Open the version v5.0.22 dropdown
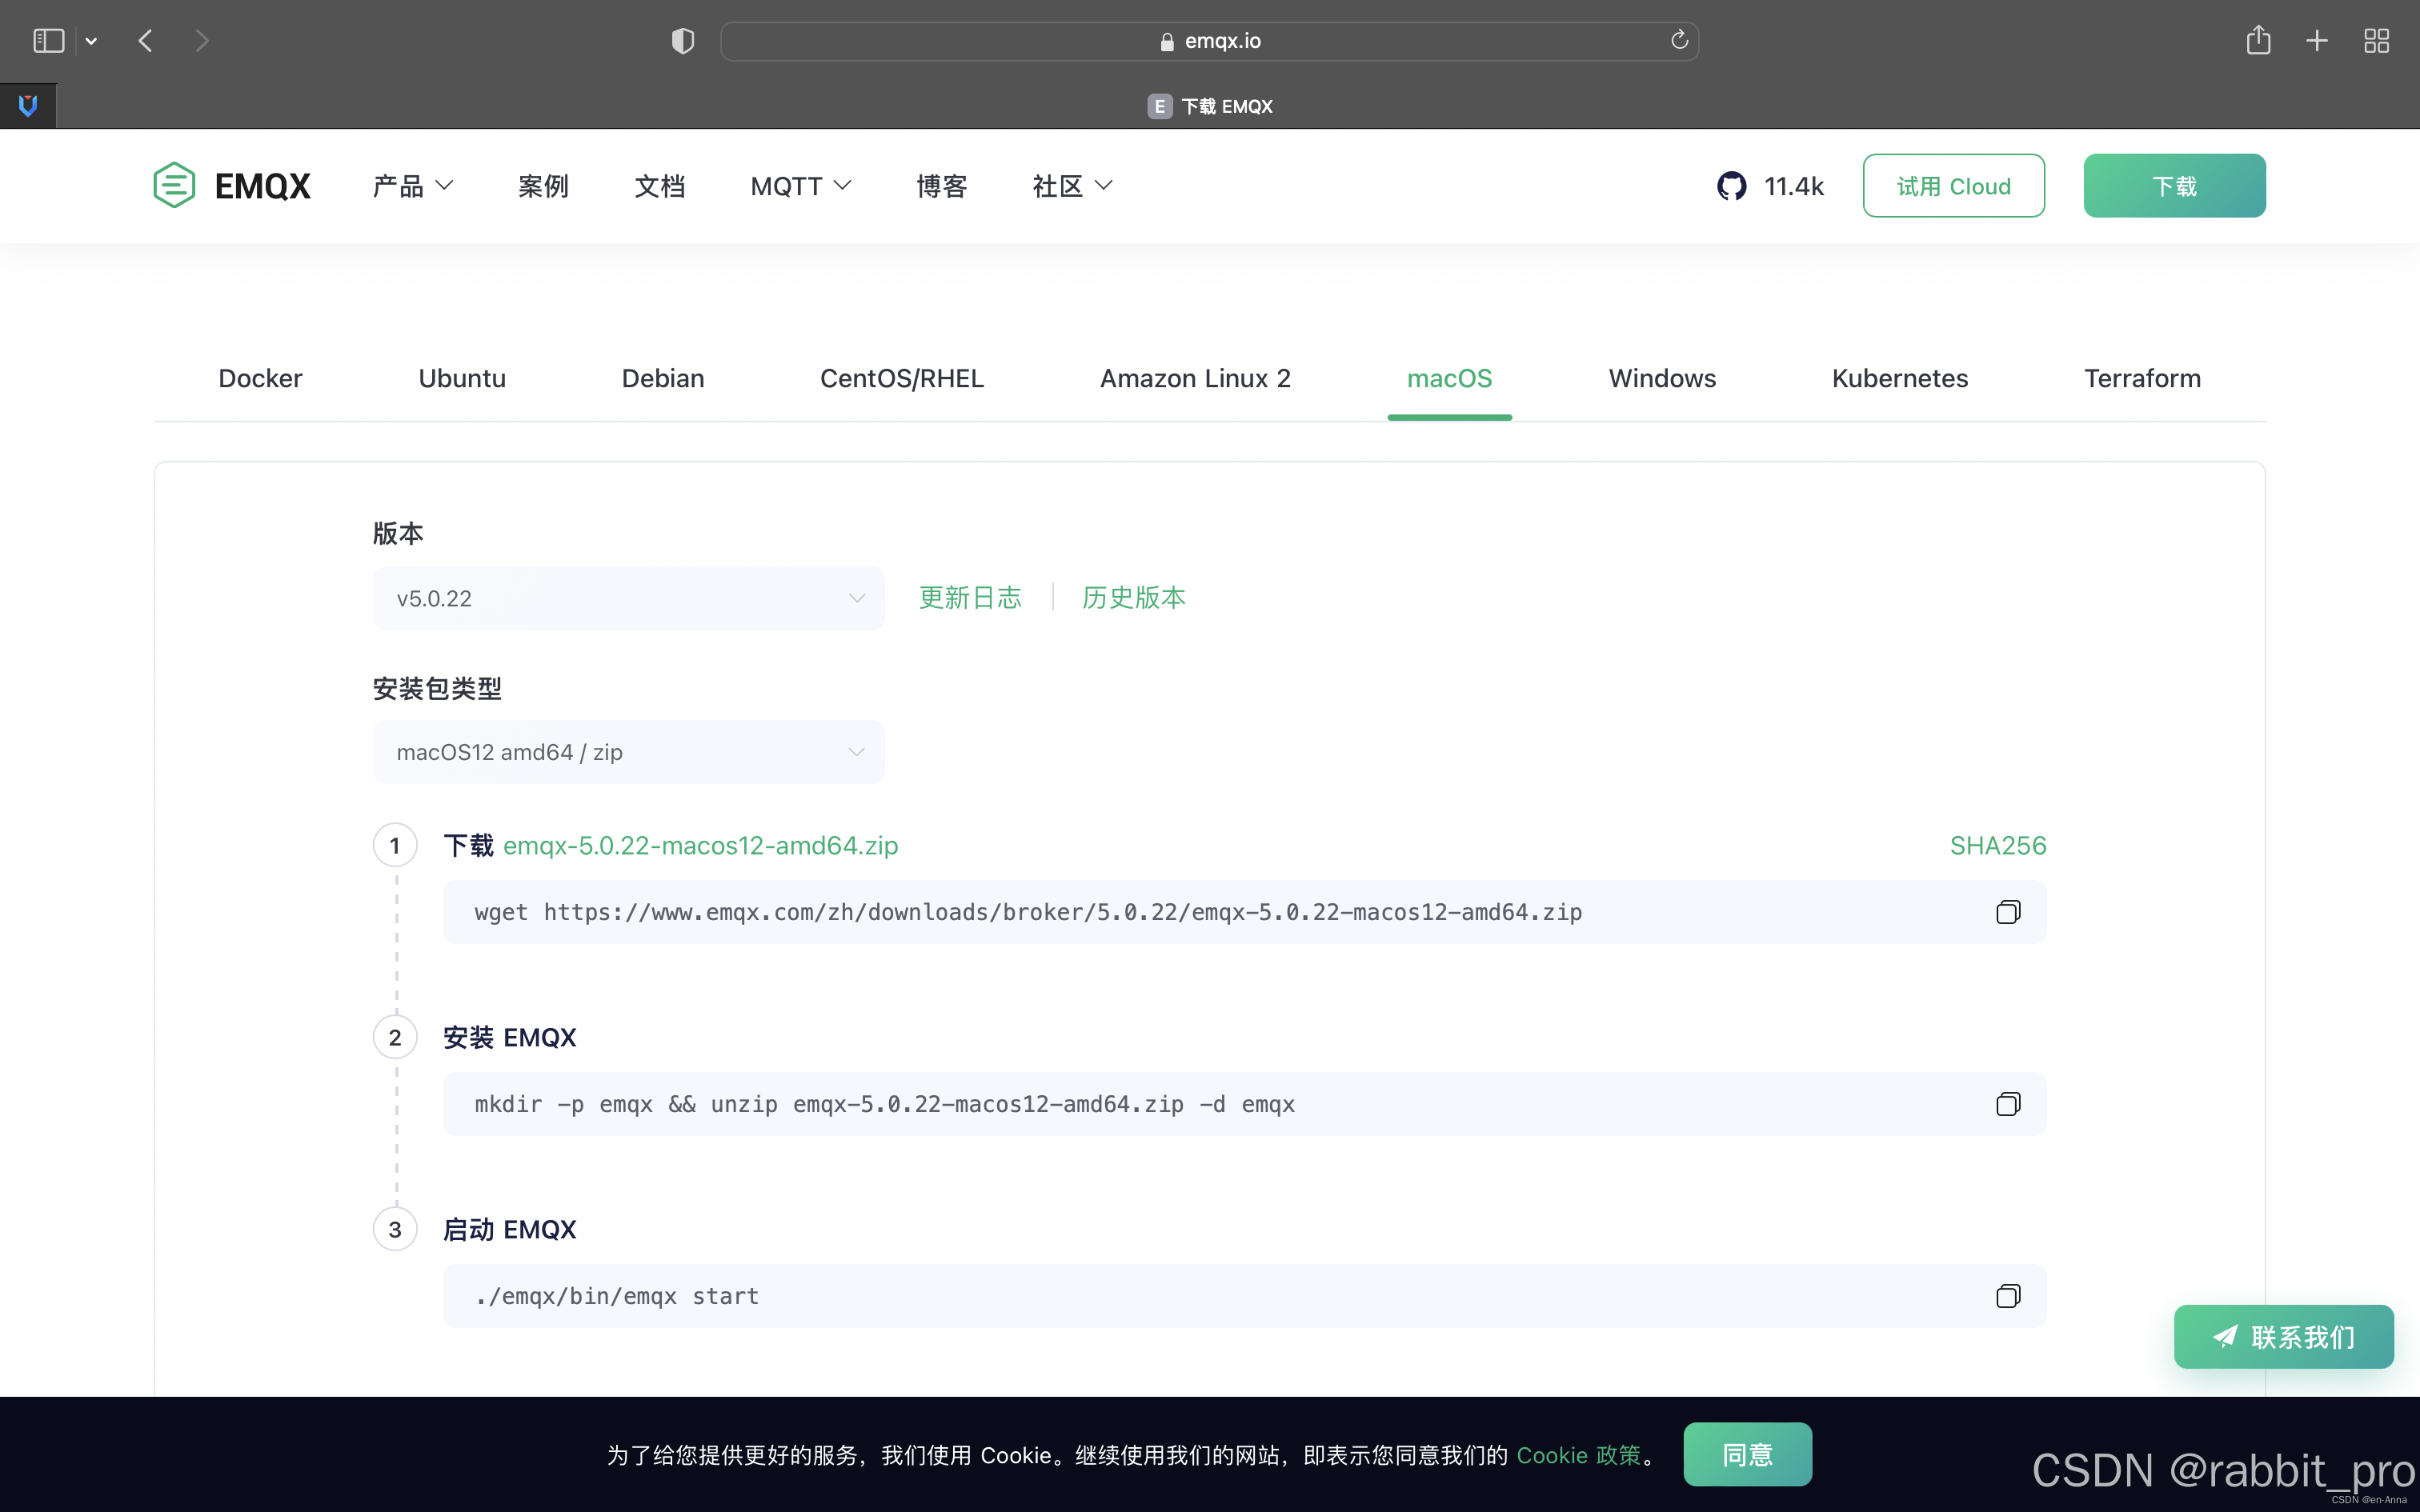This screenshot has height=1512, width=2420. [x=628, y=598]
